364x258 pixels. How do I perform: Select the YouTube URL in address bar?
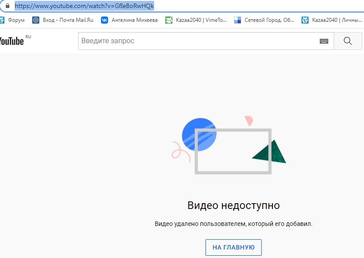[x=84, y=6]
